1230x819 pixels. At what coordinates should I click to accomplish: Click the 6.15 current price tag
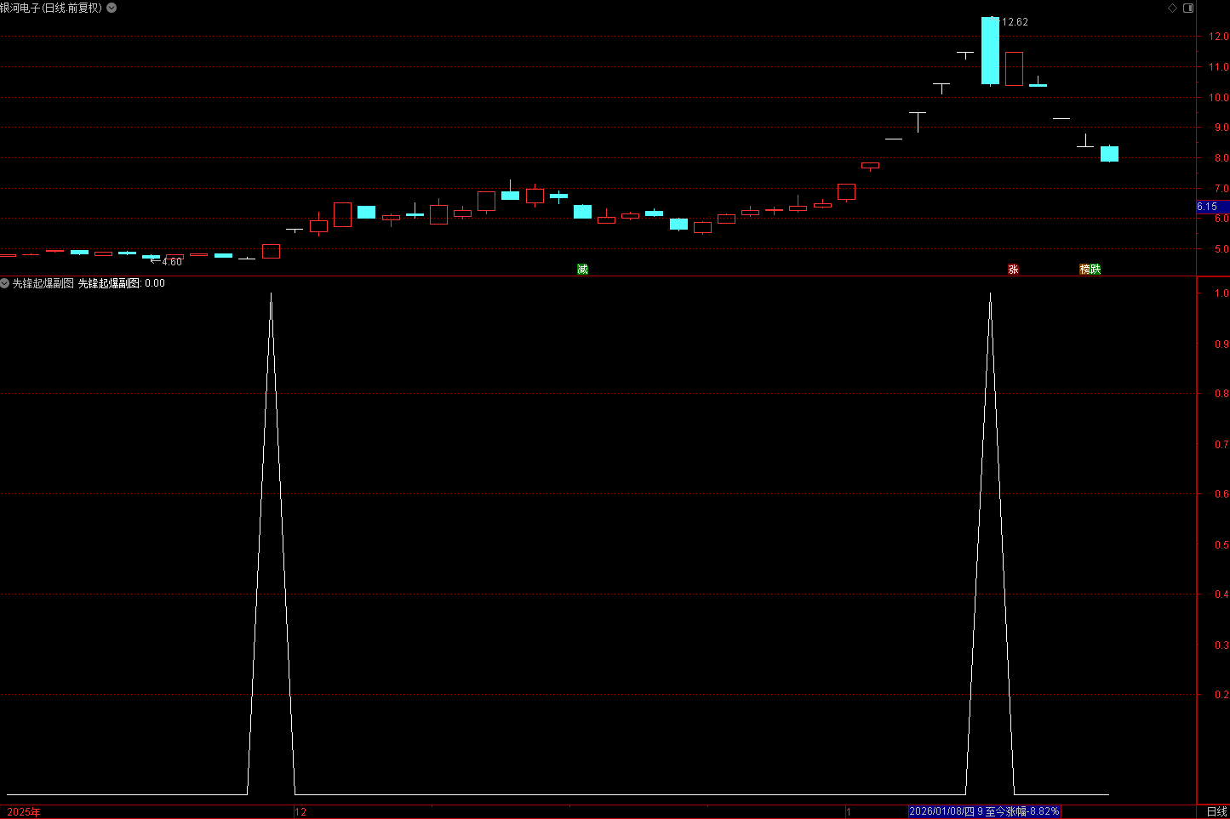coord(1211,207)
